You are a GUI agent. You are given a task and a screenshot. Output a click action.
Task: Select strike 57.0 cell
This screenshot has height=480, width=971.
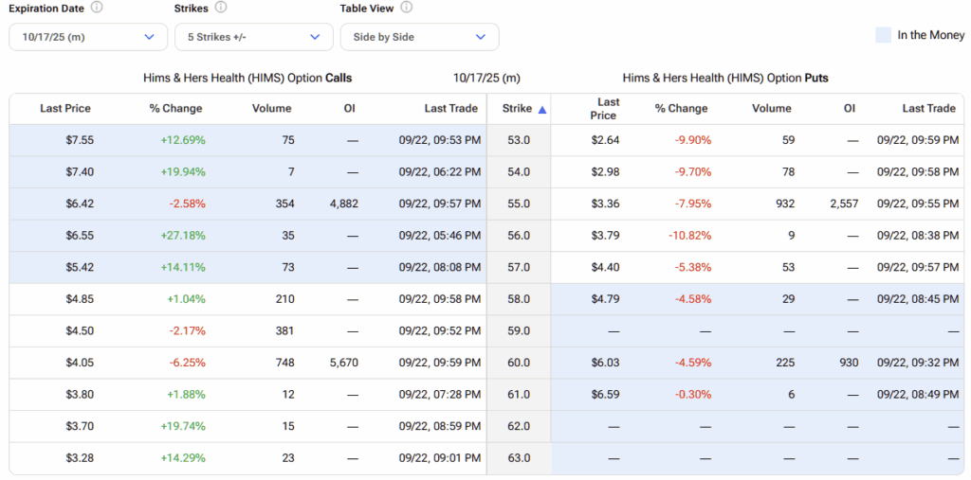(x=519, y=268)
